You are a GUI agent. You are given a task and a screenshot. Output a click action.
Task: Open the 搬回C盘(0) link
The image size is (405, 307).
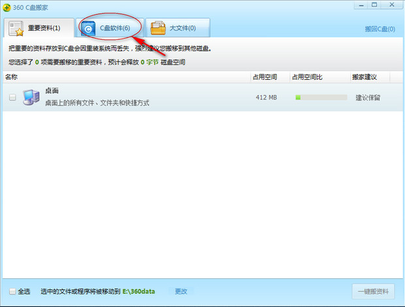coord(380,29)
